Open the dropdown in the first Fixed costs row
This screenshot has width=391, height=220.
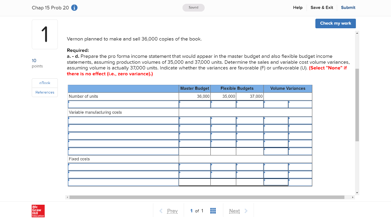click(x=123, y=167)
